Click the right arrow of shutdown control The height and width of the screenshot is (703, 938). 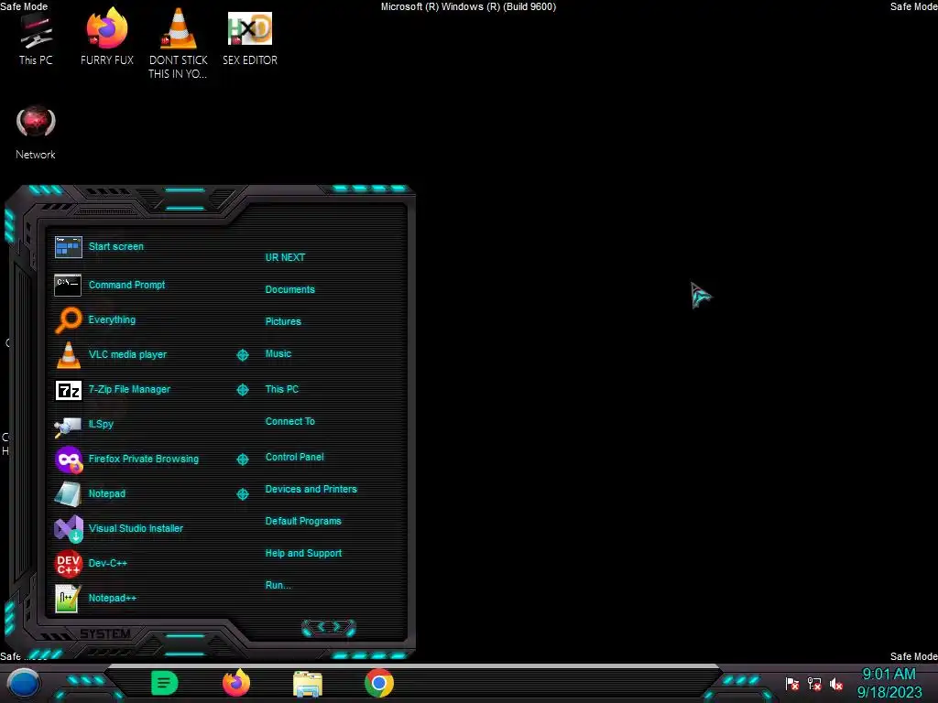(x=338, y=626)
